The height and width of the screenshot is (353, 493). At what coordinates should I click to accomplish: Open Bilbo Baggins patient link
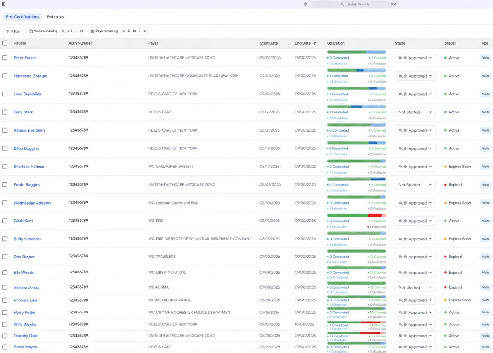pos(26,148)
